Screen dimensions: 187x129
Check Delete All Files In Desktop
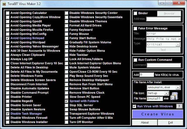coord(8,68)
